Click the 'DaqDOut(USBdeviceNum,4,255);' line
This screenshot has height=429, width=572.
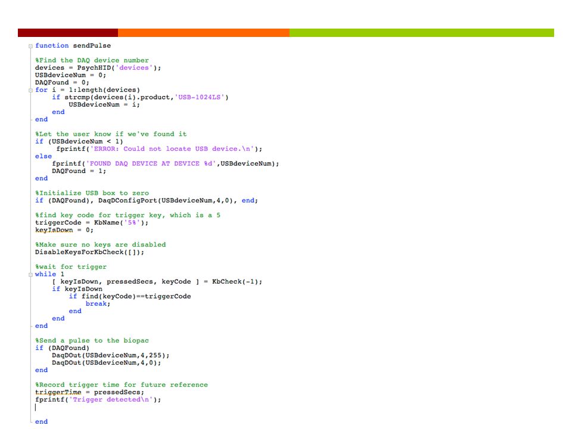coord(111,355)
